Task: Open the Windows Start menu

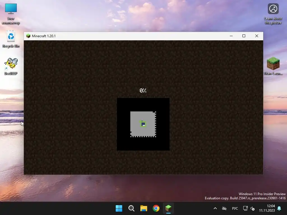Action: pyautogui.click(x=119, y=208)
